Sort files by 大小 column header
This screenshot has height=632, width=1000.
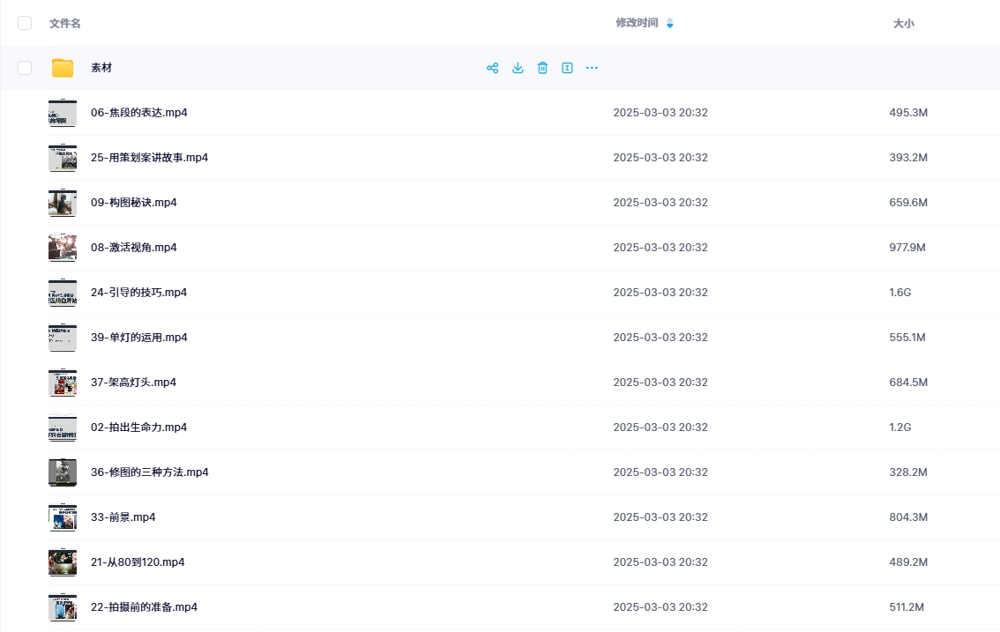tap(903, 24)
